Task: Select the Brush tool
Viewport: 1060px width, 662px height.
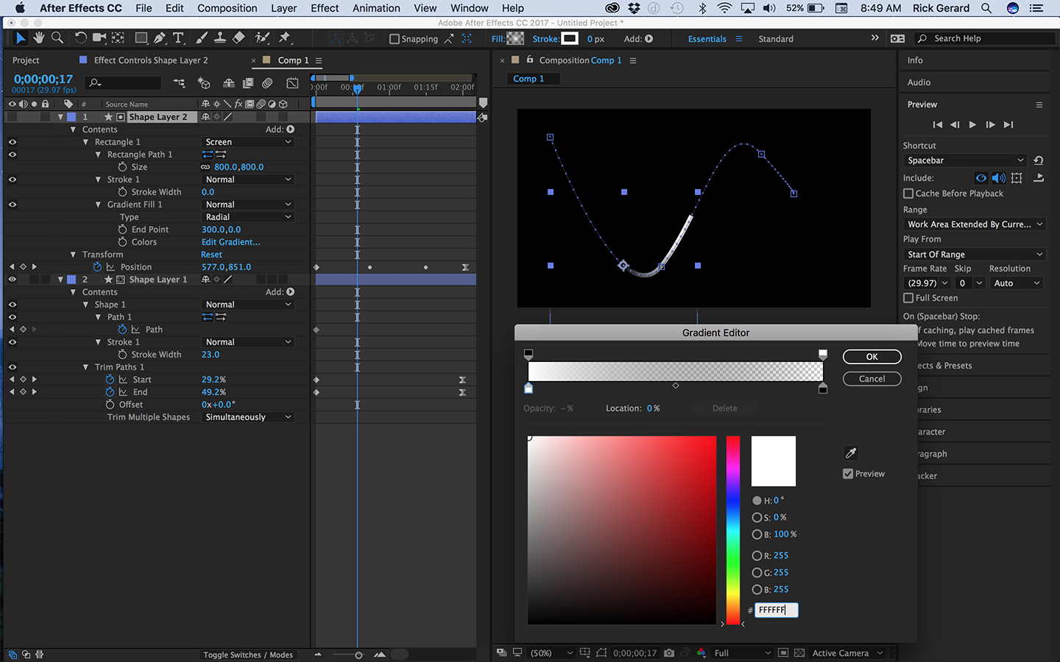Action: (202, 38)
